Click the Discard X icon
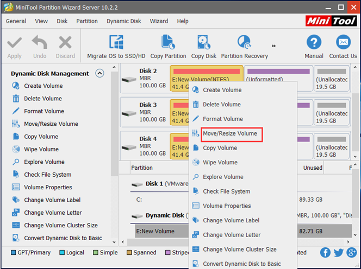361x269 pixels. (x=65, y=42)
